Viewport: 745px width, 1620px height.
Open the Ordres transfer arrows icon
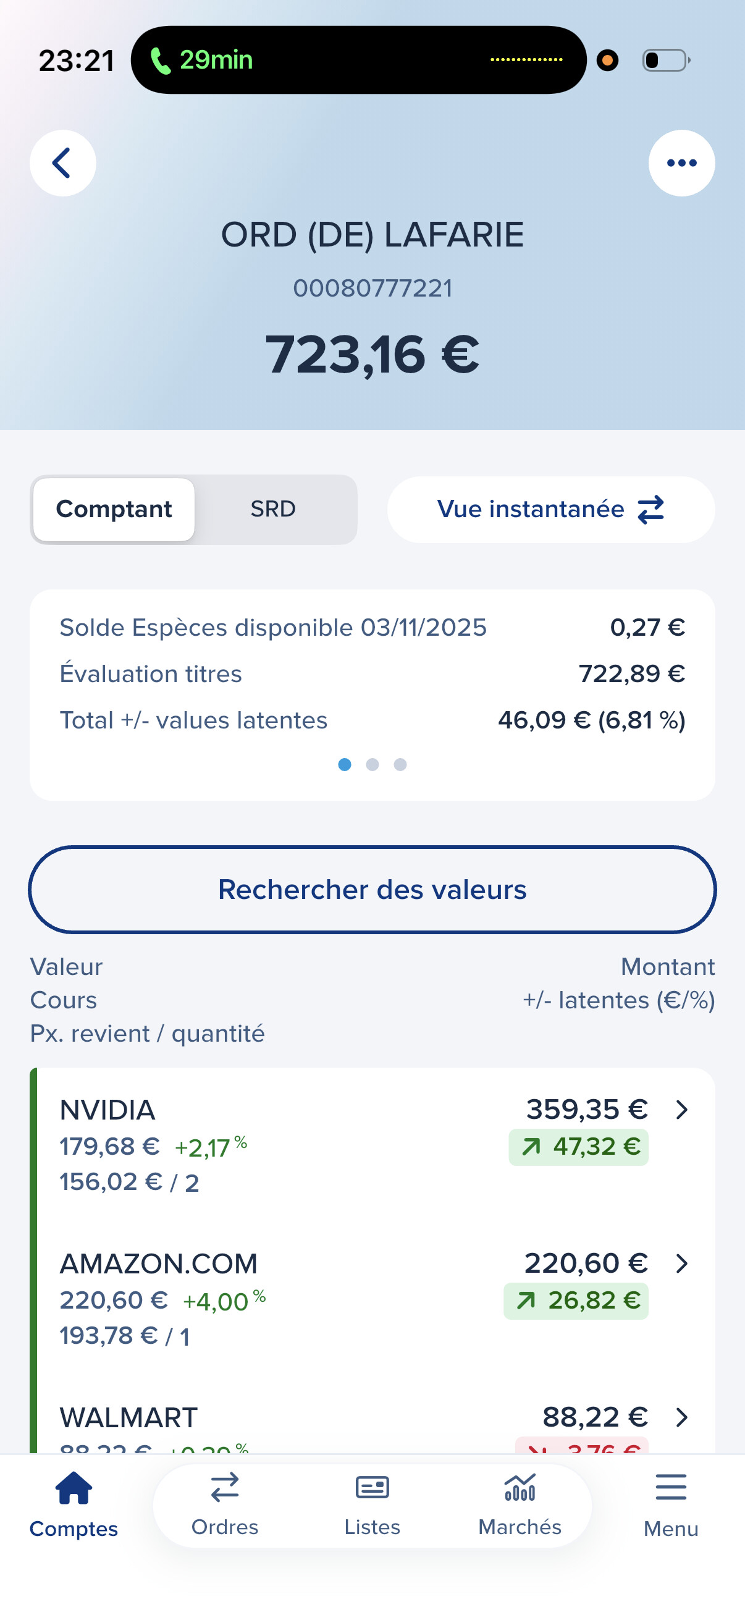pos(224,1488)
